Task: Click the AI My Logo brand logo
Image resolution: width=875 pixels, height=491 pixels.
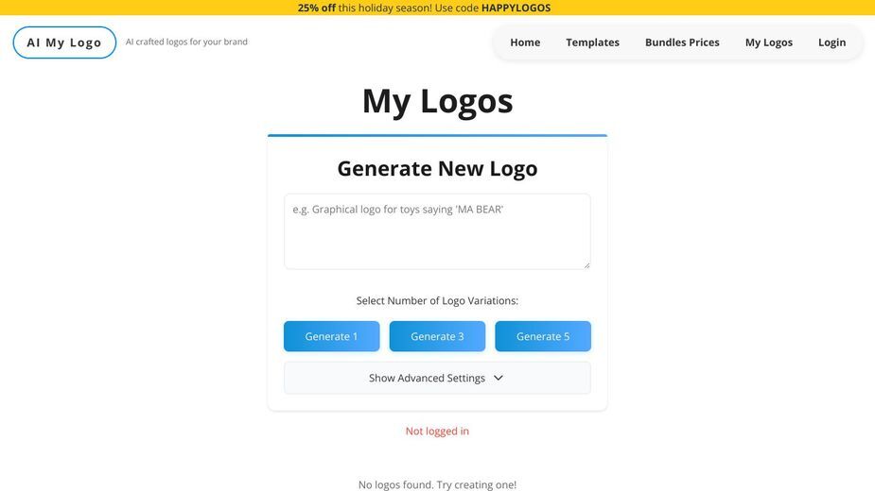Action: (x=64, y=42)
